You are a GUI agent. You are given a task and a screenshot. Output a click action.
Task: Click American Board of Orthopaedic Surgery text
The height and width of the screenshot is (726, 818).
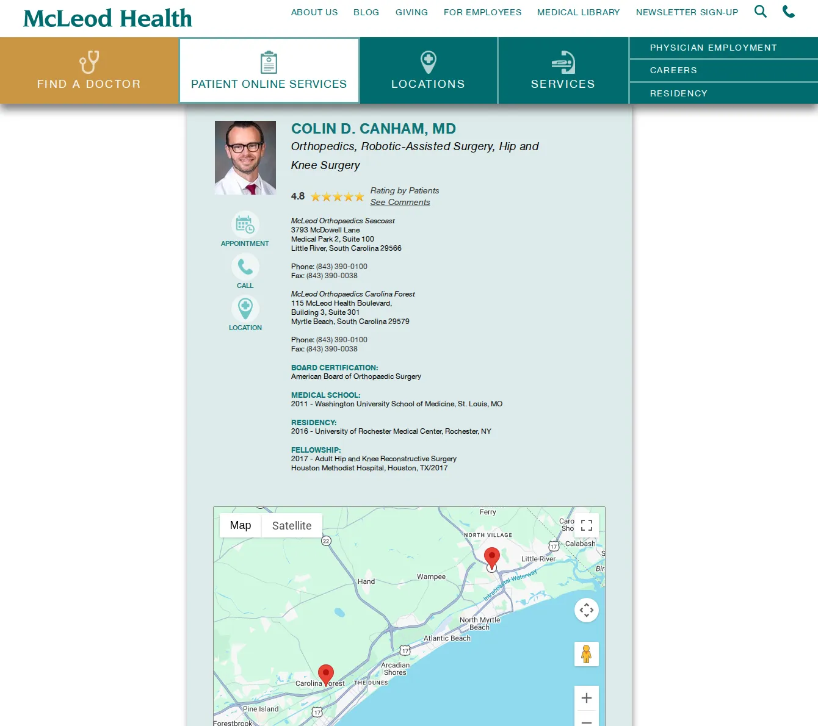click(356, 376)
